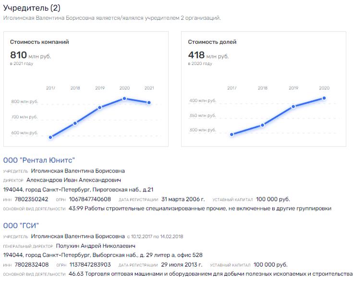
Task: Select the 2021 point on company value chart
Action: (x=149, y=102)
